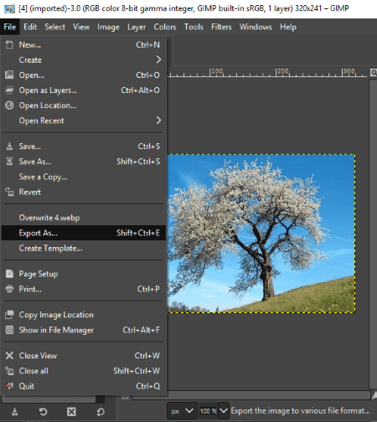Click the tree image on canvas
Viewport: 377px width, 422px height.
261,234
